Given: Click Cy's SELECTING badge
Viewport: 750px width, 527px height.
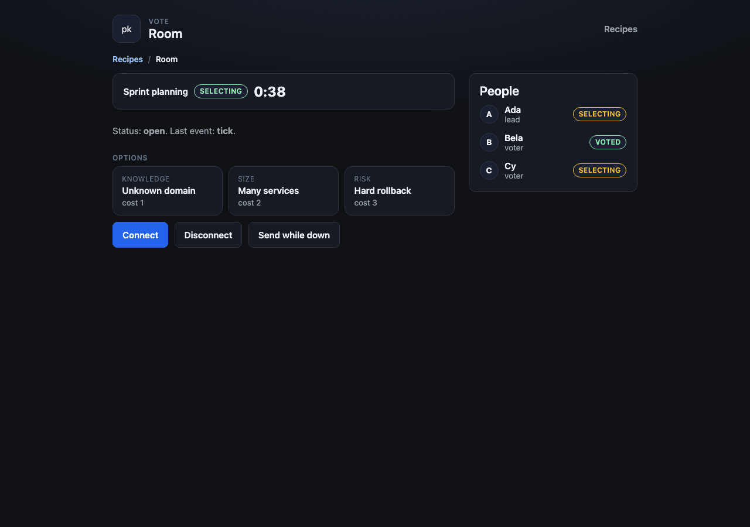Looking at the screenshot, I should [599, 170].
